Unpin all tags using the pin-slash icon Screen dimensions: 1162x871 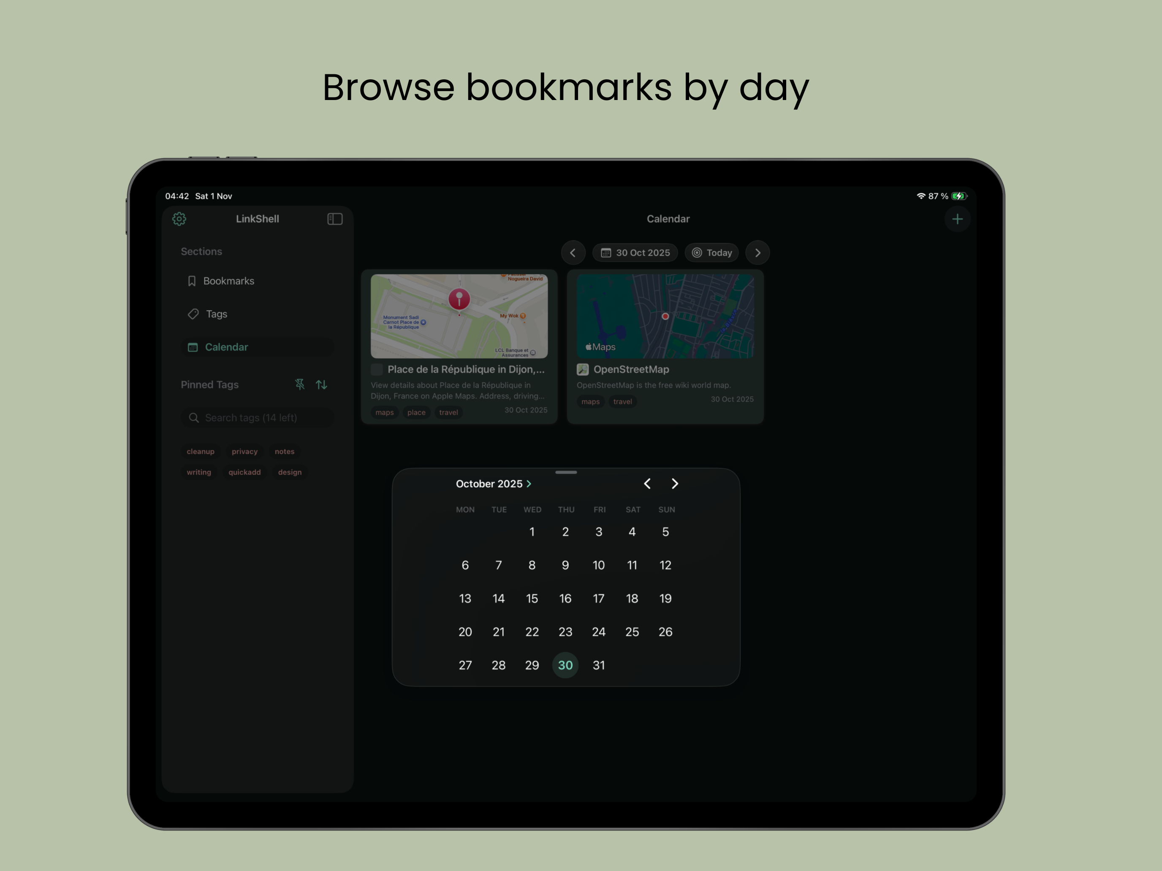299,384
